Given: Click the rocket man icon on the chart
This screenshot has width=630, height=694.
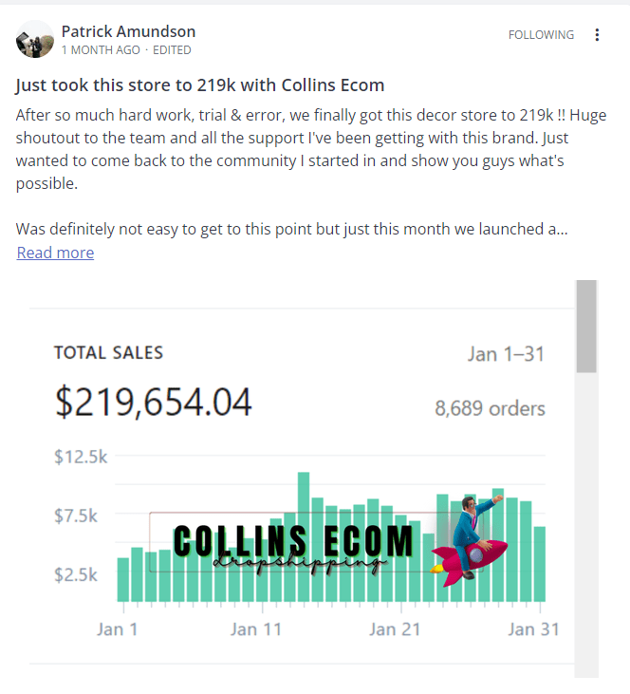Looking at the screenshot, I should click(x=472, y=537).
